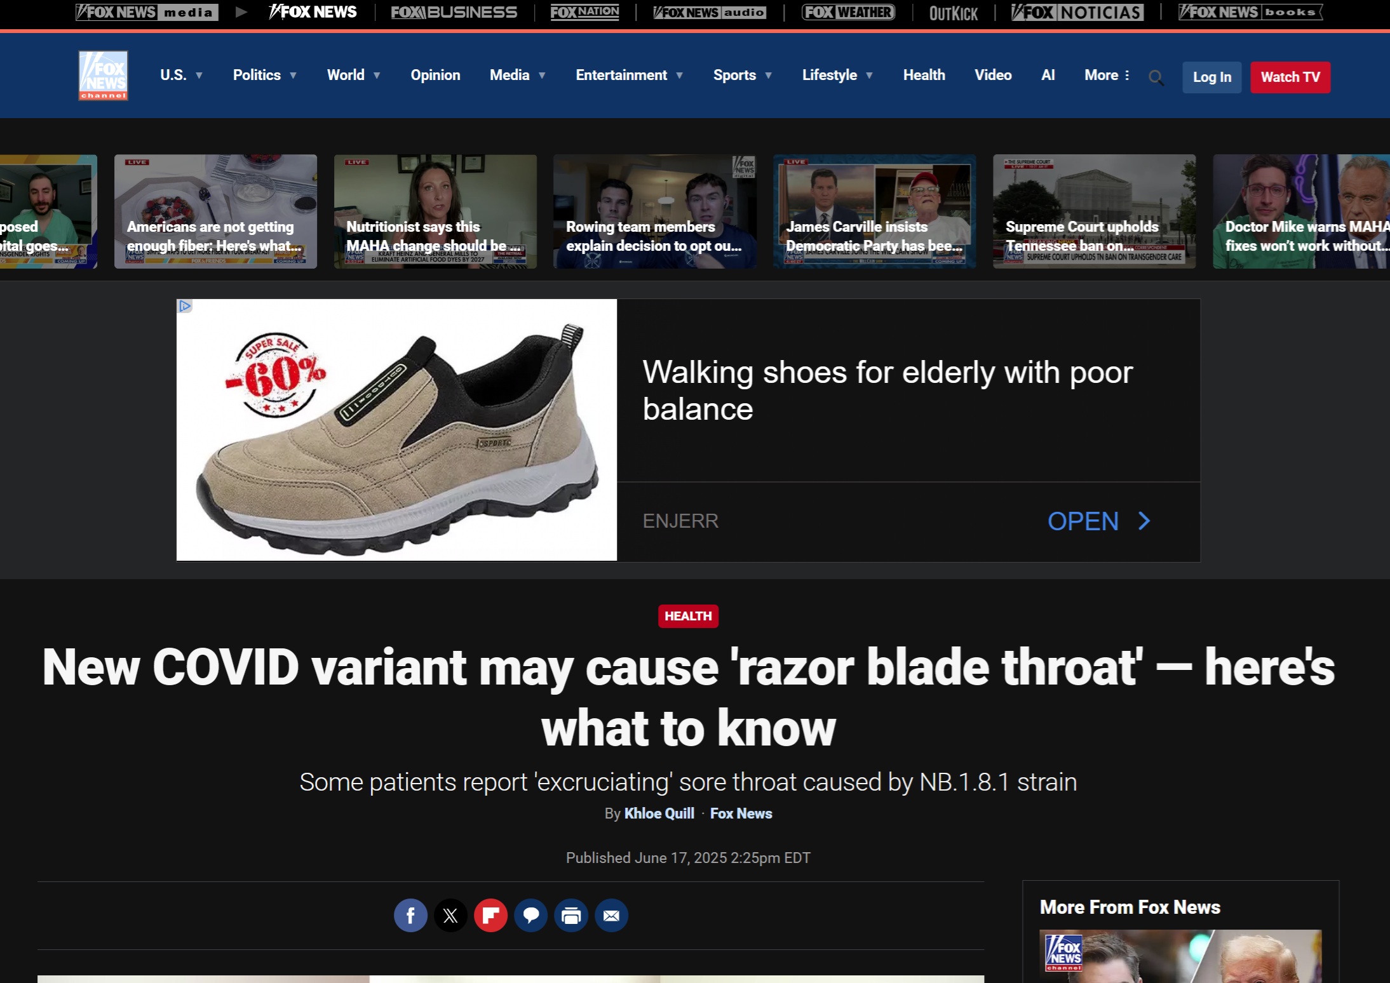Open author Khloe Quill's page

click(659, 813)
